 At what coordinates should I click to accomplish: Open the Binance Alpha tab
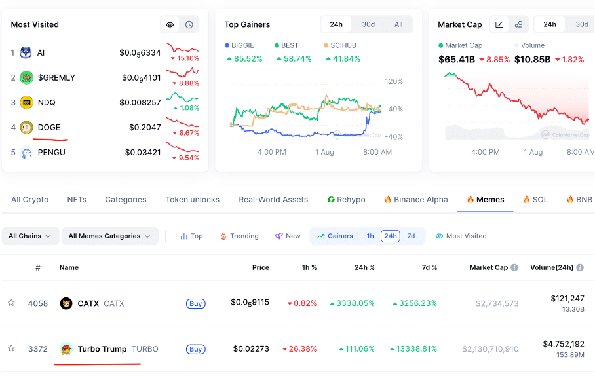[x=415, y=200]
